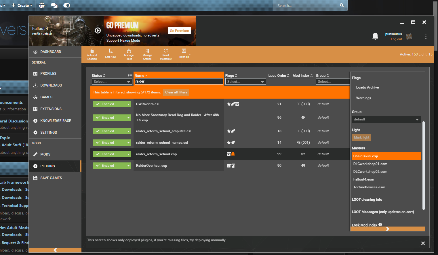The height and width of the screenshot is (255, 438).
Task: Open forum chat messages icon
Action: [x=54, y=5]
